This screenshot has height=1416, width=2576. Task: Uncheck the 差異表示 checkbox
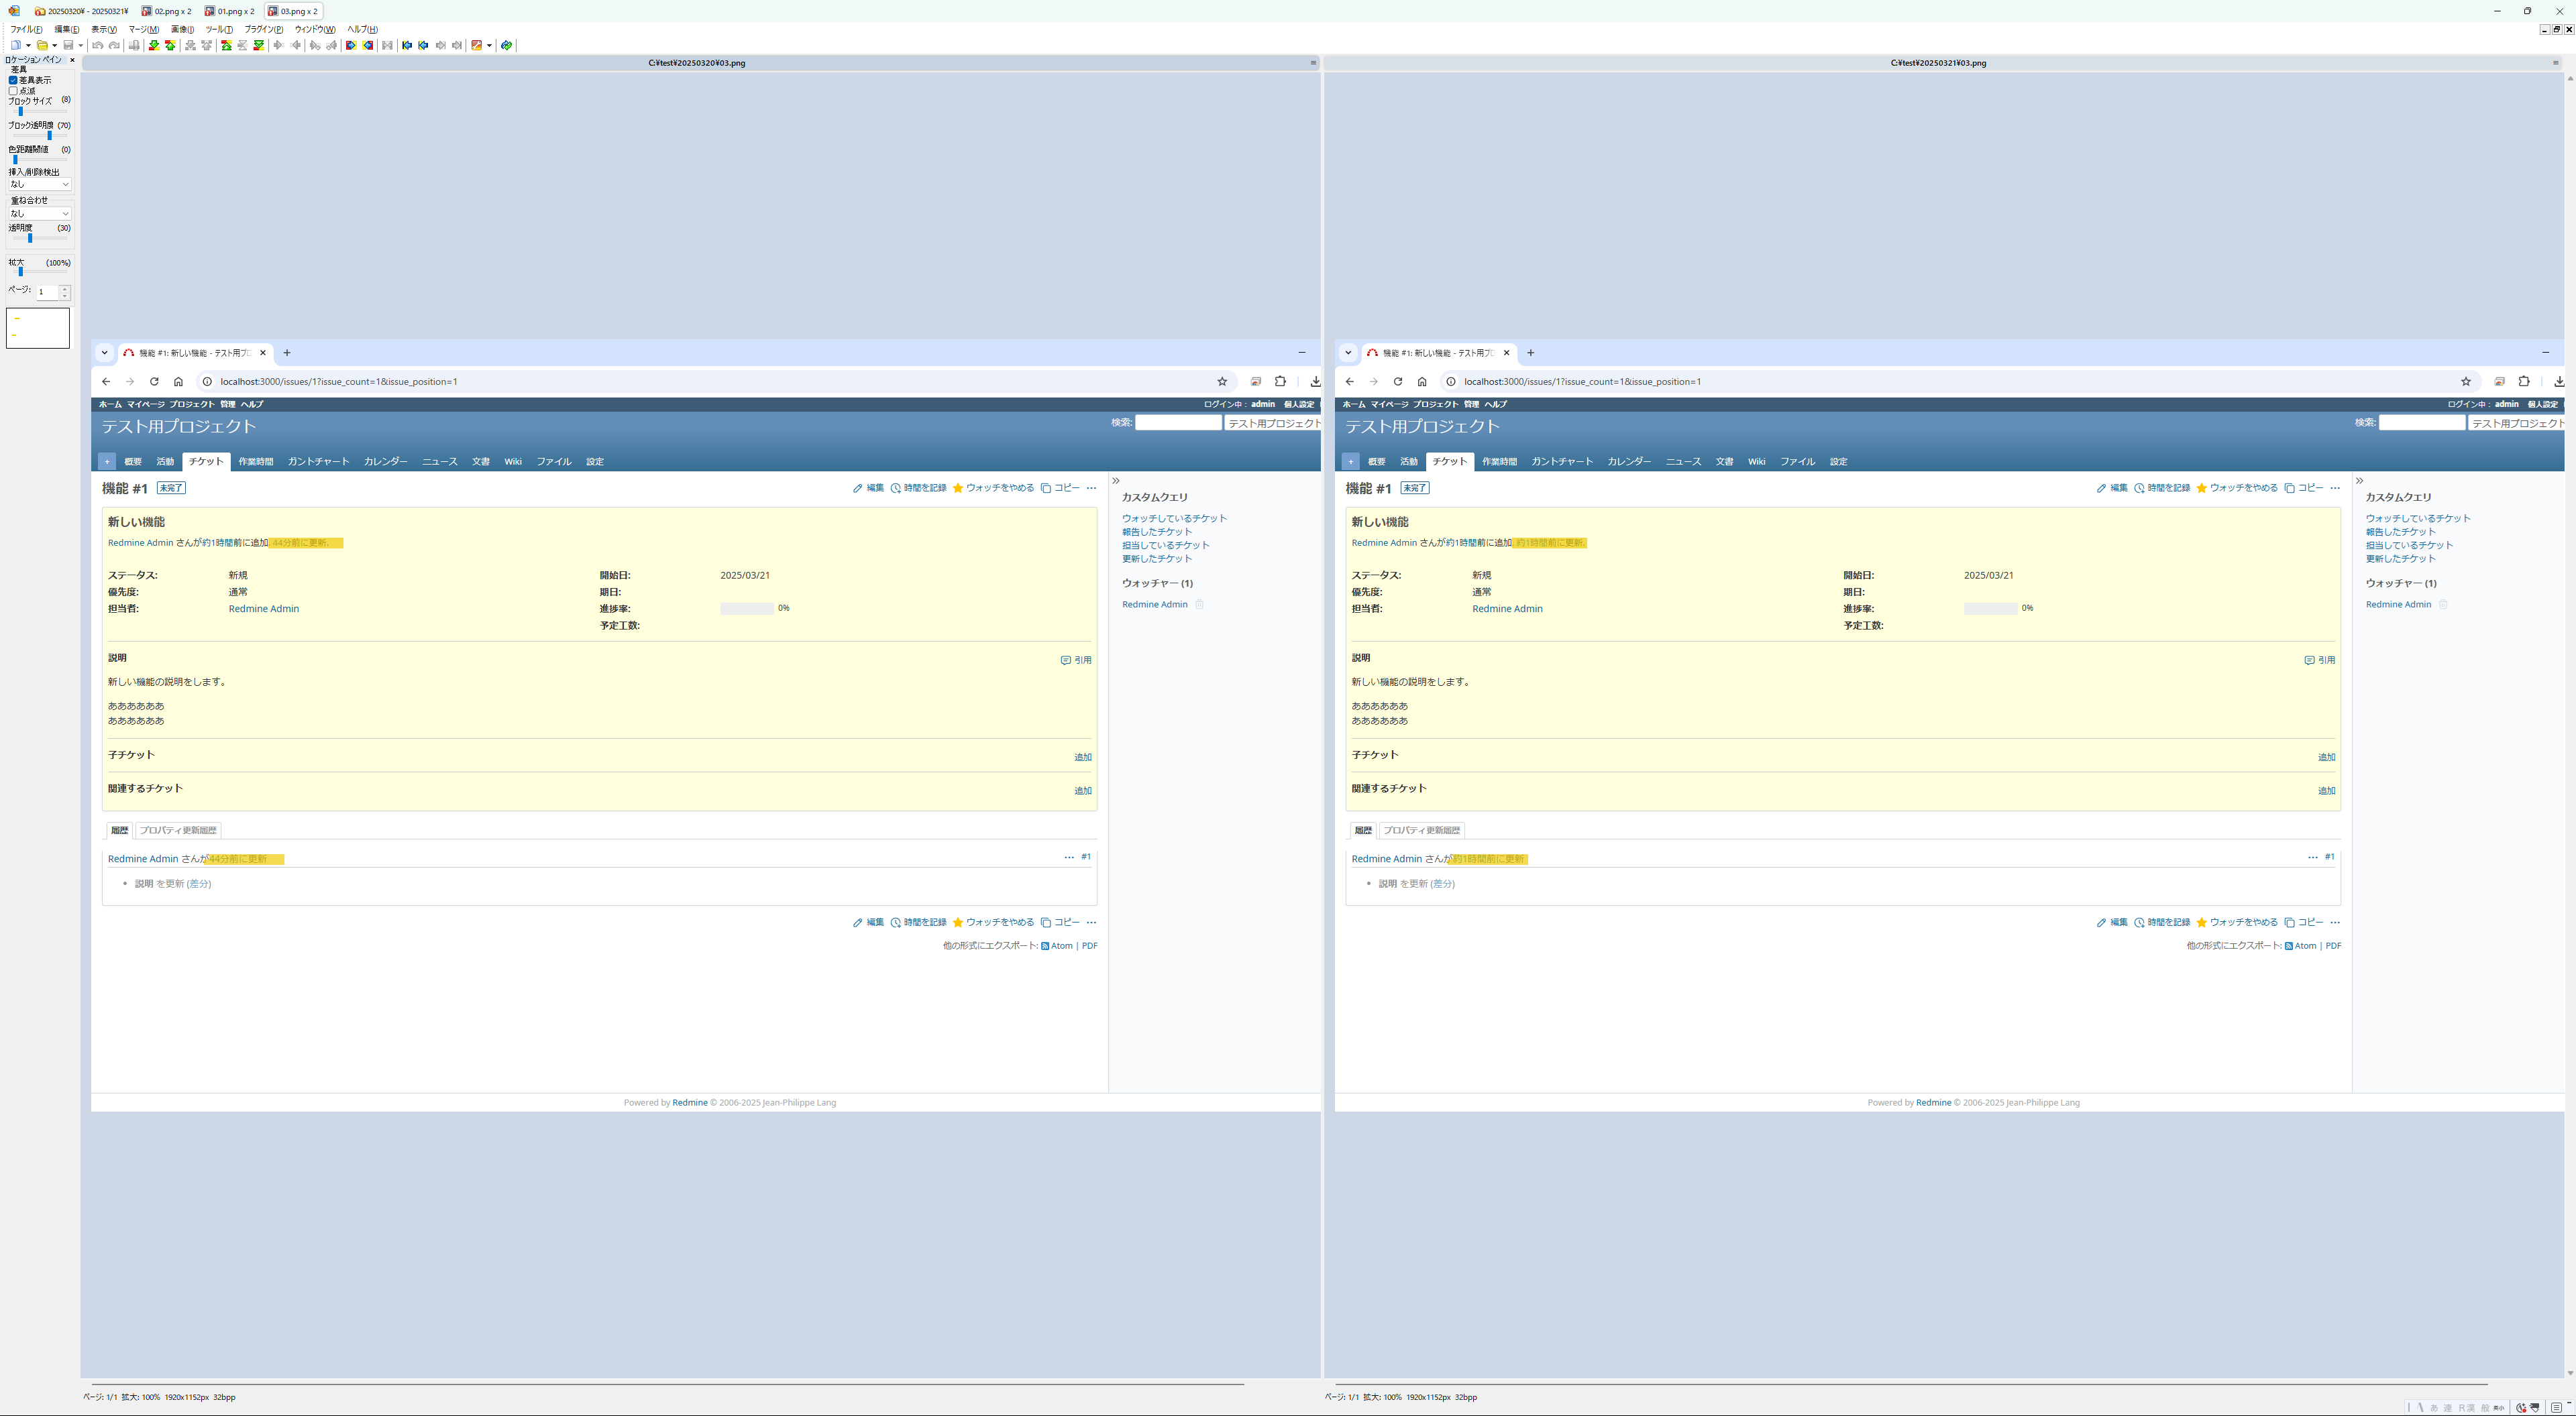coord(13,80)
